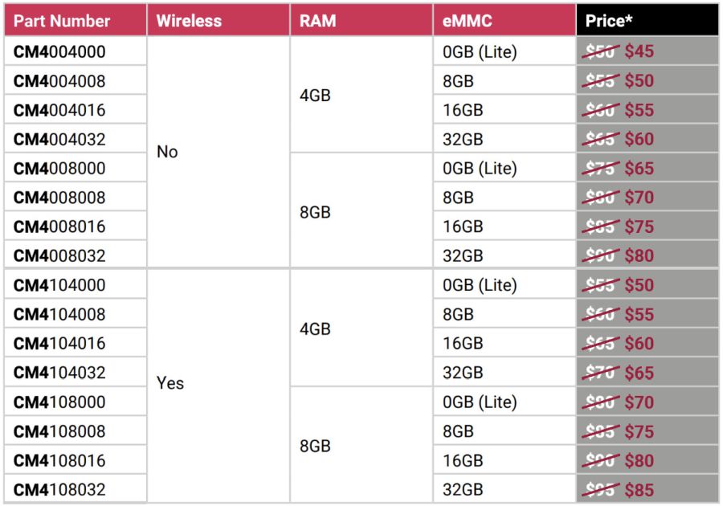Click the $45 price for CM4004000
Screen dimensions: 723x506
pos(639,51)
